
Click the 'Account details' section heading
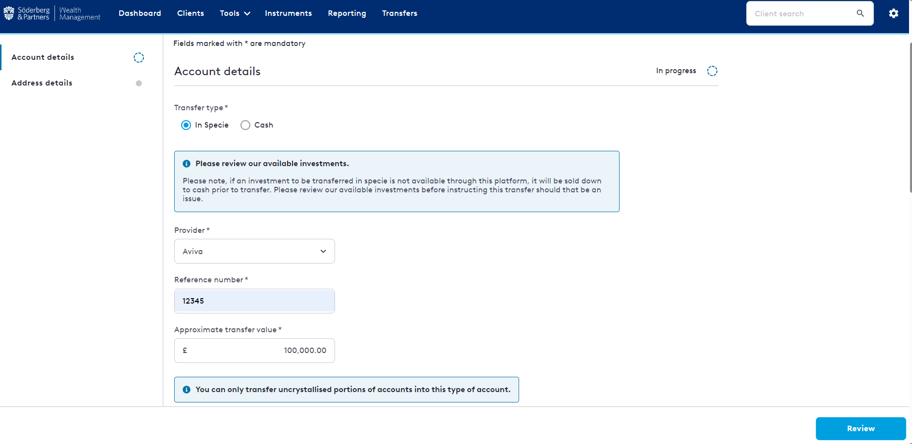217,71
